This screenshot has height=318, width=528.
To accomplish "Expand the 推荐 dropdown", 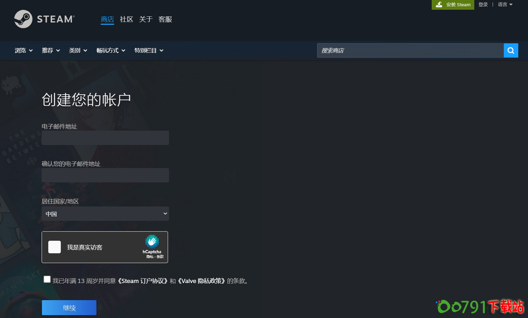I will 51,50.
